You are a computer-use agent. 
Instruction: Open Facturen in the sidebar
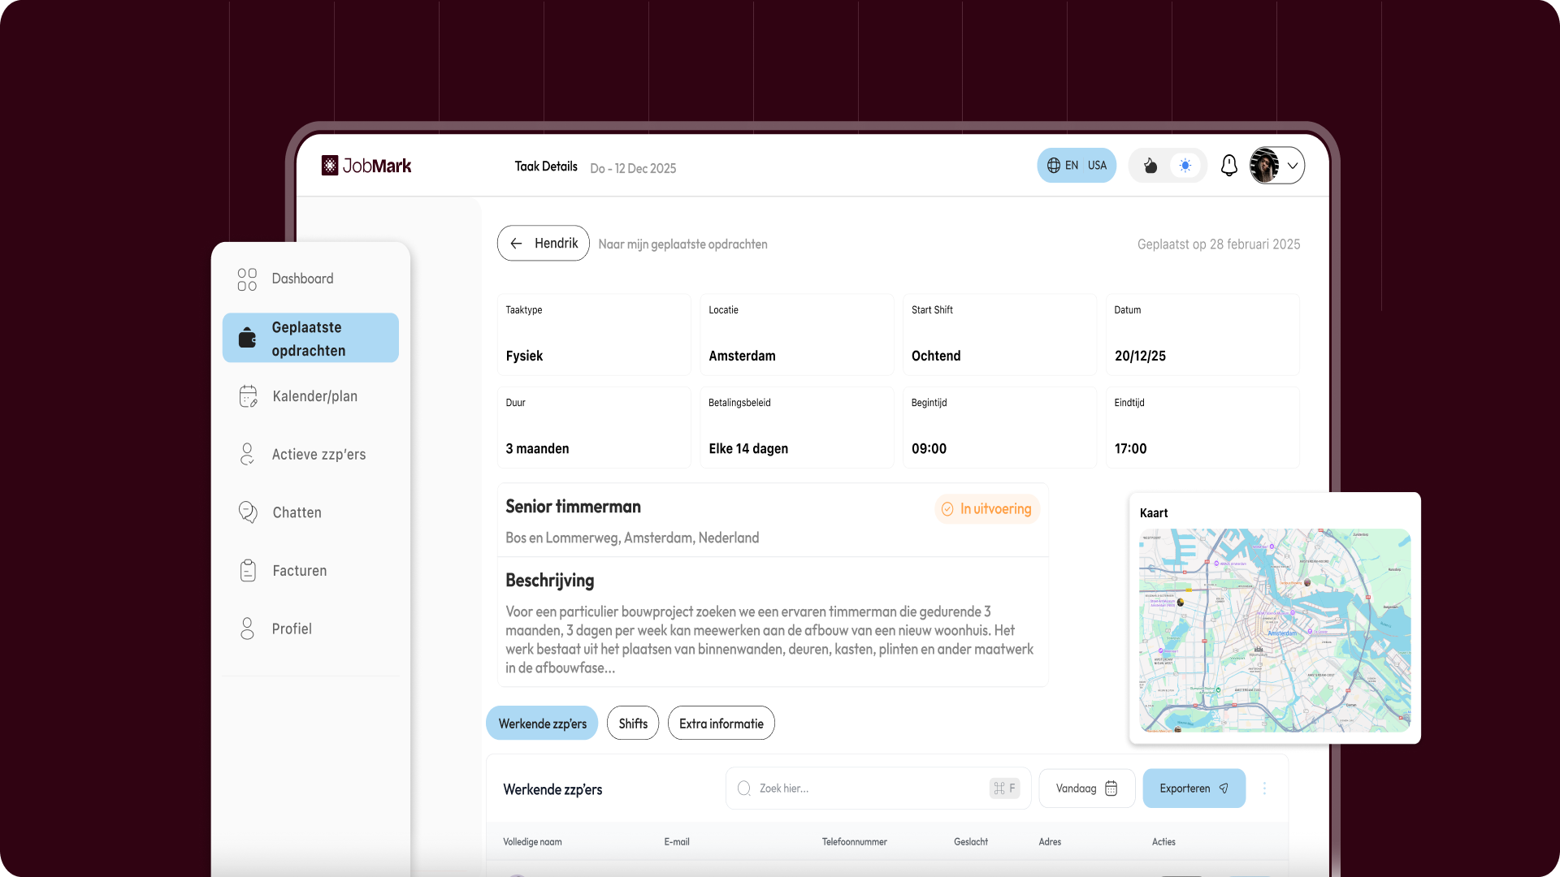[x=299, y=571]
